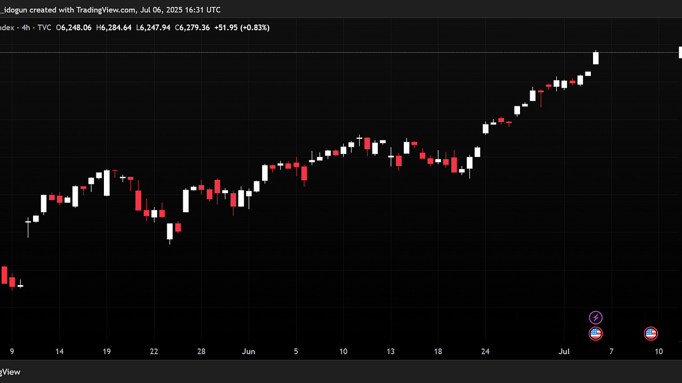
Task: Click the Jul label on the time axis
Action: (x=564, y=352)
